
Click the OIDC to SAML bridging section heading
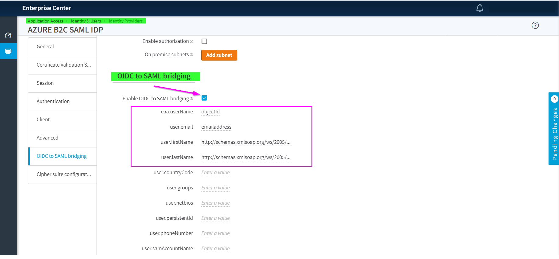(x=154, y=76)
